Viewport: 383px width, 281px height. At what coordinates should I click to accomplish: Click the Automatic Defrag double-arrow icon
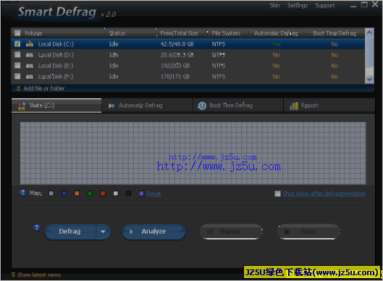tap(112, 106)
